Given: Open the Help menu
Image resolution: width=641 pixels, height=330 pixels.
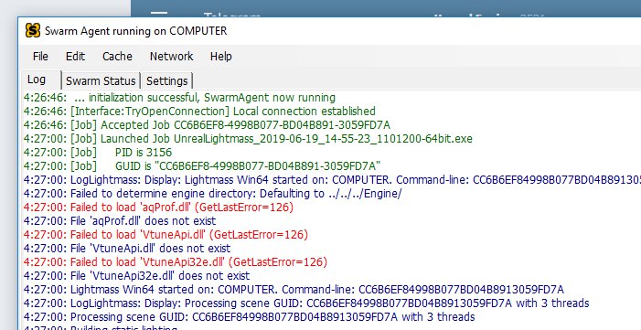Looking at the screenshot, I should (x=220, y=57).
